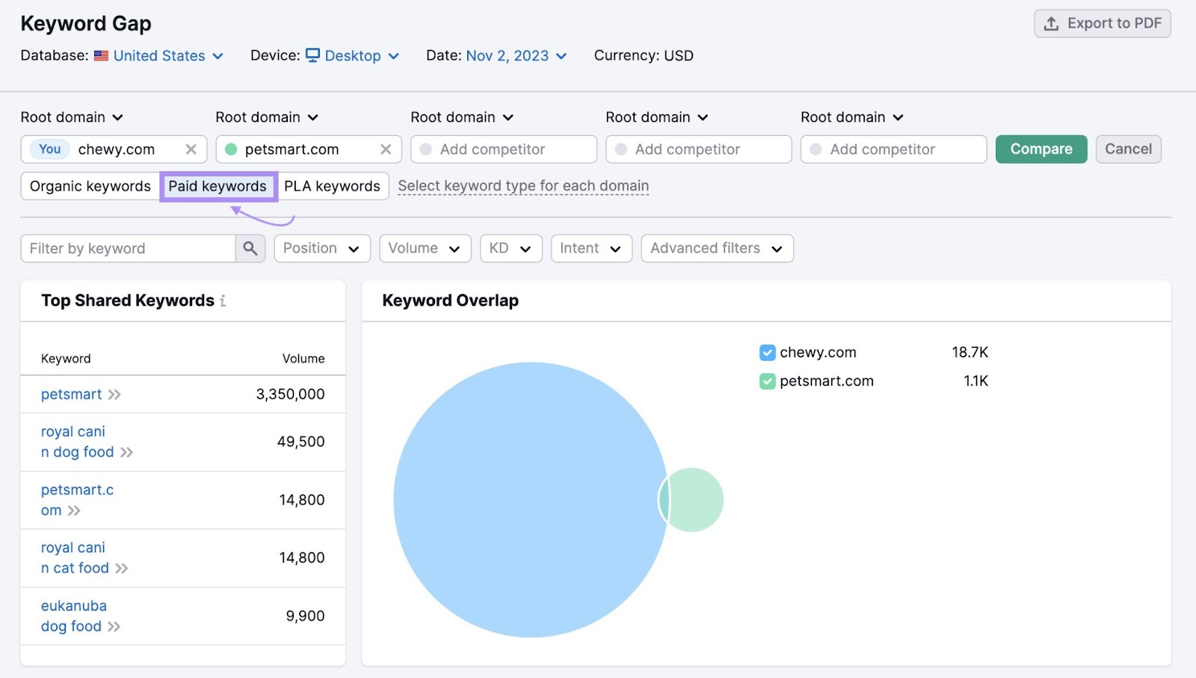Click the search magnifier icon in keyword filter
The width and height of the screenshot is (1196, 678).
pyautogui.click(x=250, y=248)
